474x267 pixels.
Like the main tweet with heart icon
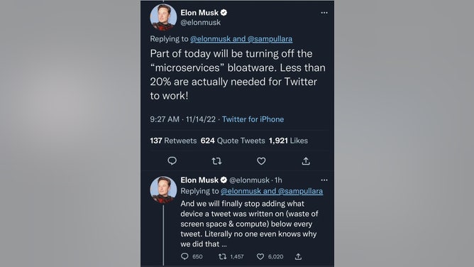261,161
